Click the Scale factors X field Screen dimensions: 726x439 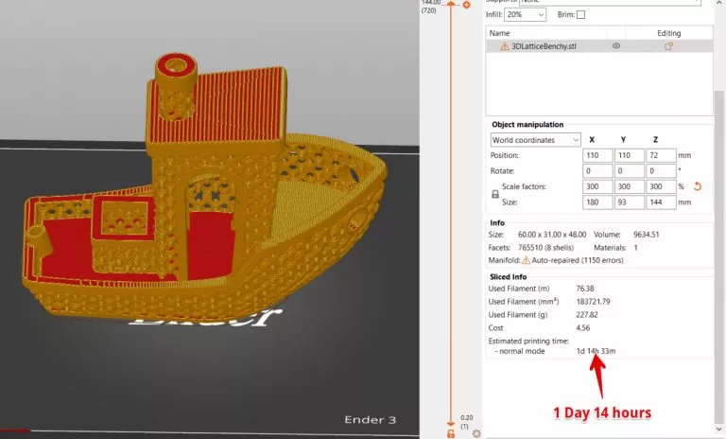(x=597, y=186)
